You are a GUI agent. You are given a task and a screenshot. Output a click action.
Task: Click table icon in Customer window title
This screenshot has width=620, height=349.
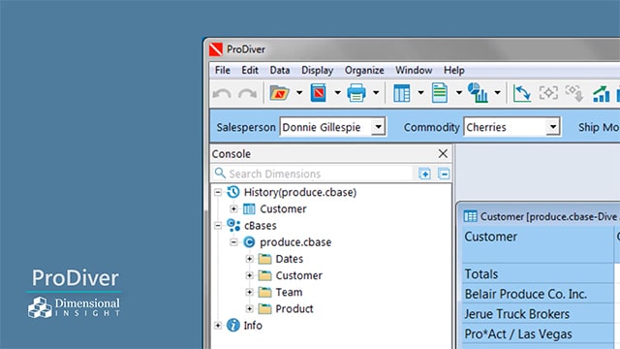point(470,216)
